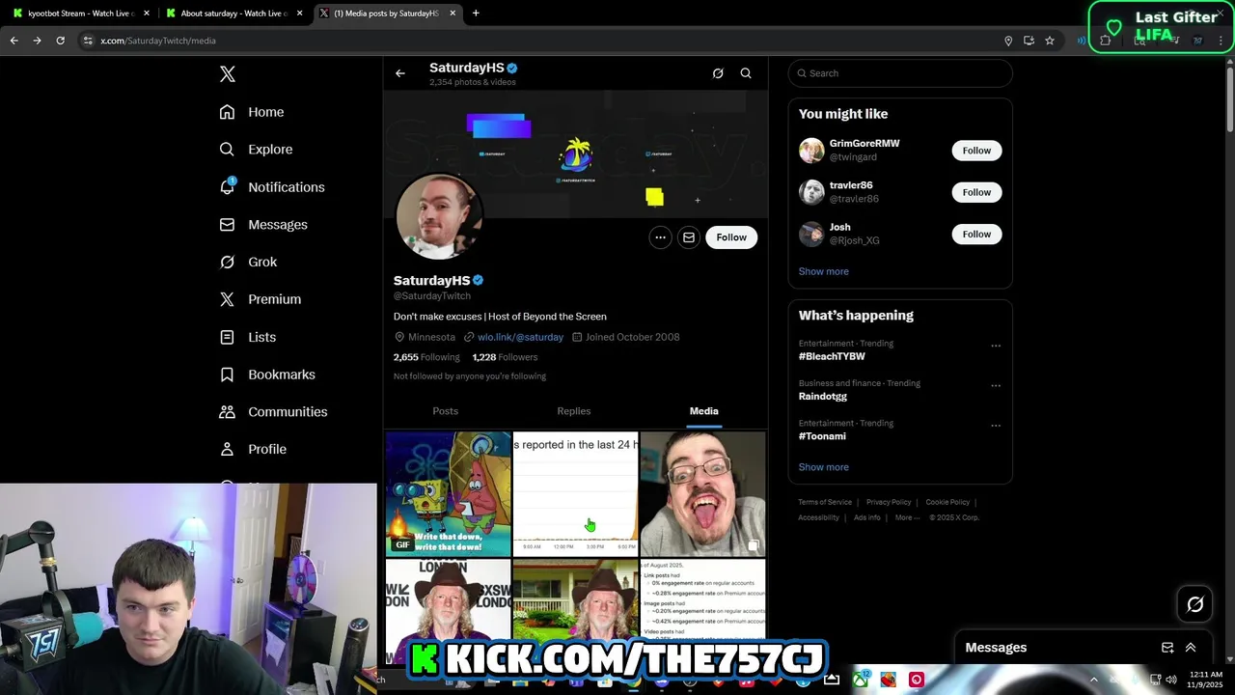
Task: Click the back arrow on SaturdayHS profile
Action: pyautogui.click(x=400, y=73)
